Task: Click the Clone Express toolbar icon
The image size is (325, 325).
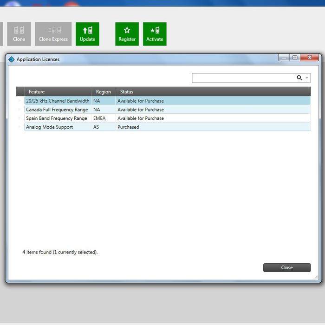Action: (53, 31)
